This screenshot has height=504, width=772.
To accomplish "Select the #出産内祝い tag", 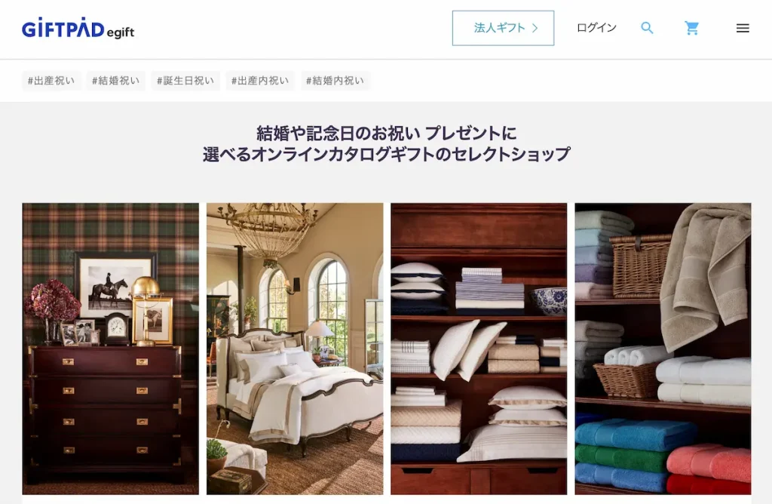I will click(260, 81).
